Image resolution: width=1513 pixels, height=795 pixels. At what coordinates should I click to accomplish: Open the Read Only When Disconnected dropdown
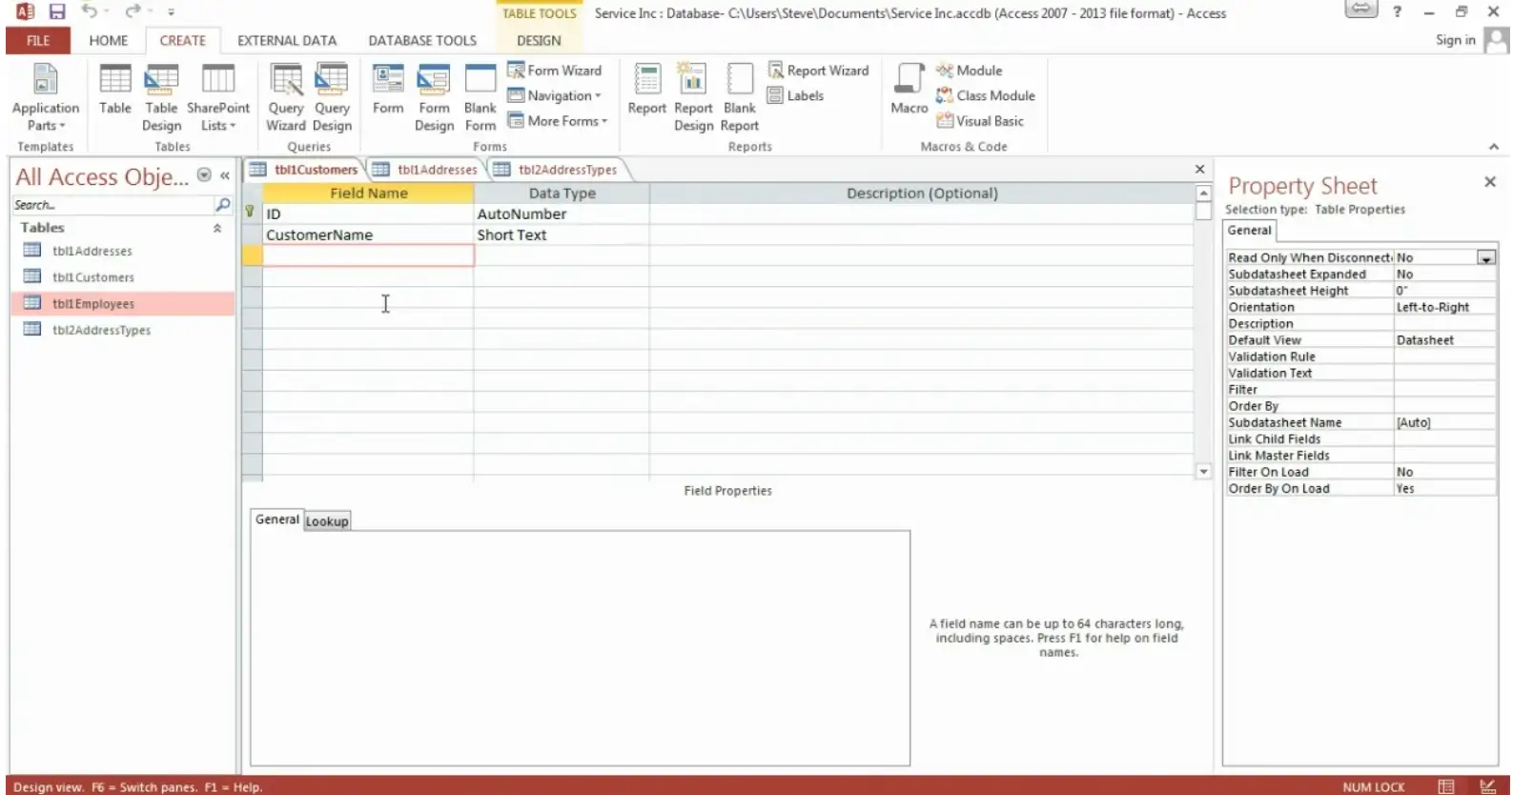(x=1485, y=257)
